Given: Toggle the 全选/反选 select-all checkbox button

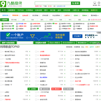Looking at the screenshot, I should pos(45,89).
